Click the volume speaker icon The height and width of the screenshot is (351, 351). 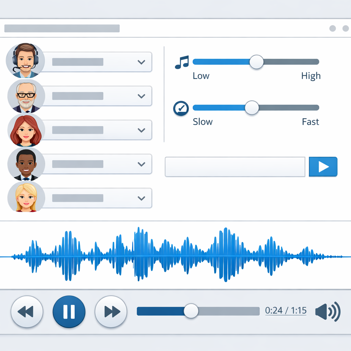tap(328, 311)
